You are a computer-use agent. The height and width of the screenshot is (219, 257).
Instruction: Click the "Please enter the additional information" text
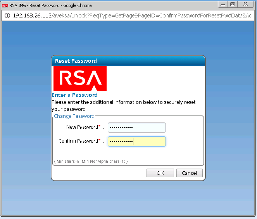click(x=123, y=102)
